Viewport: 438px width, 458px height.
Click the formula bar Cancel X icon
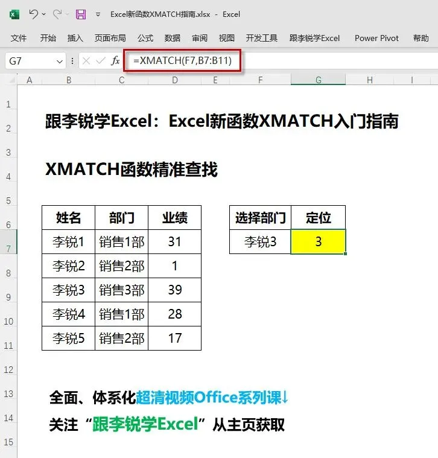coord(86,61)
